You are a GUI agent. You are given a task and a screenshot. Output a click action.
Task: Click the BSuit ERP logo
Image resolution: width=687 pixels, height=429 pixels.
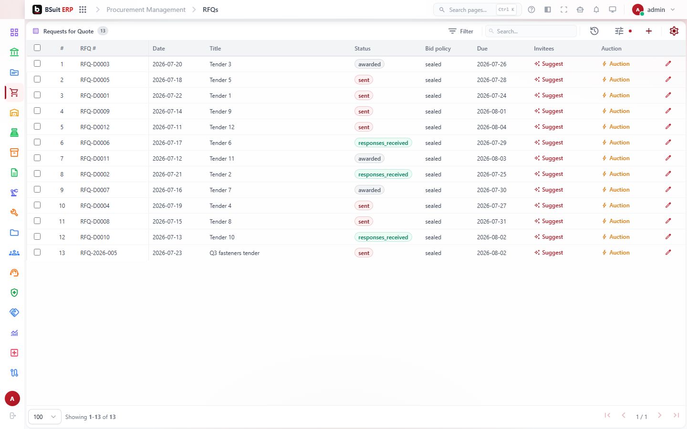click(x=52, y=10)
